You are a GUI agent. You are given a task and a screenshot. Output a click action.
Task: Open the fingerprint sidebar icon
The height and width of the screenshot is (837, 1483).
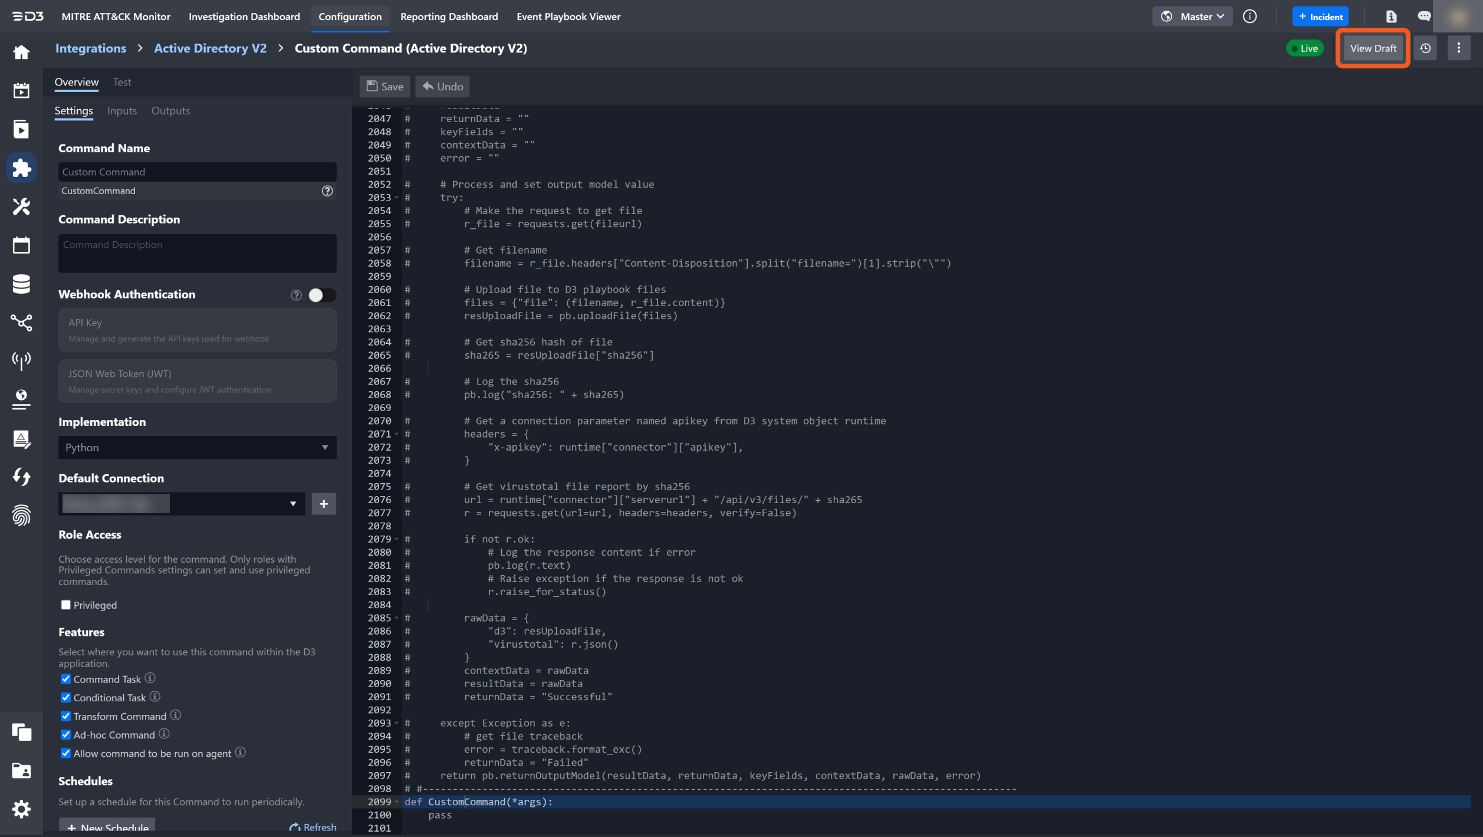click(x=21, y=515)
